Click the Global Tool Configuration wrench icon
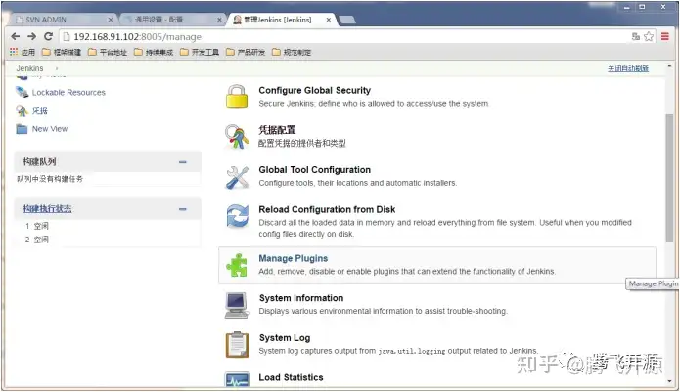 (x=237, y=177)
